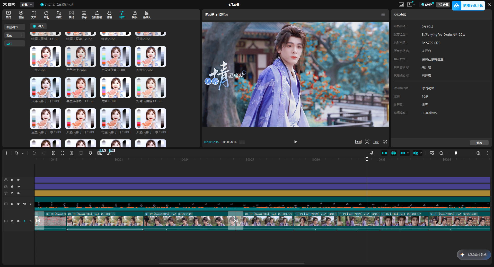This screenshot has height=267, width=494.
Task: Toggle auto snapping on the timeline
Action: click(x=394, y=153)
